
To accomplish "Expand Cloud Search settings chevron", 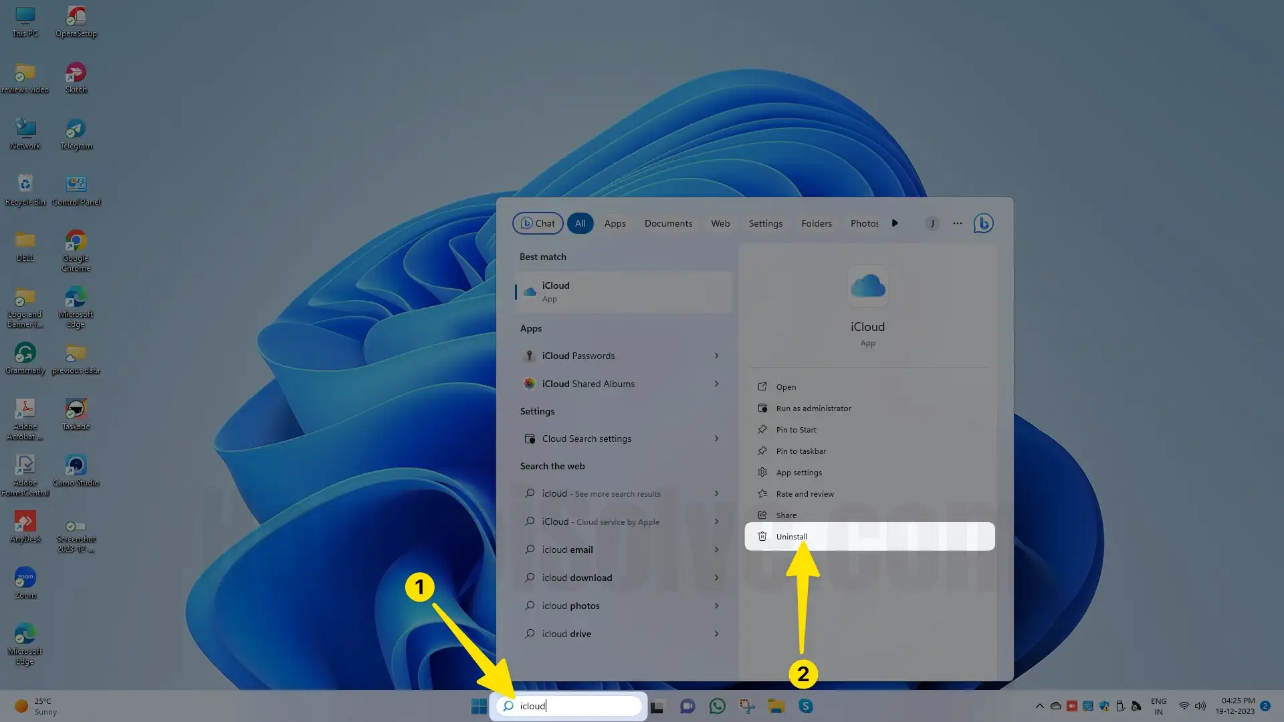I will (x=716, y=439).
